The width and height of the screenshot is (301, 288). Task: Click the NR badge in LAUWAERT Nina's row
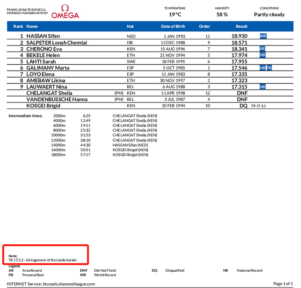(263, 87)
